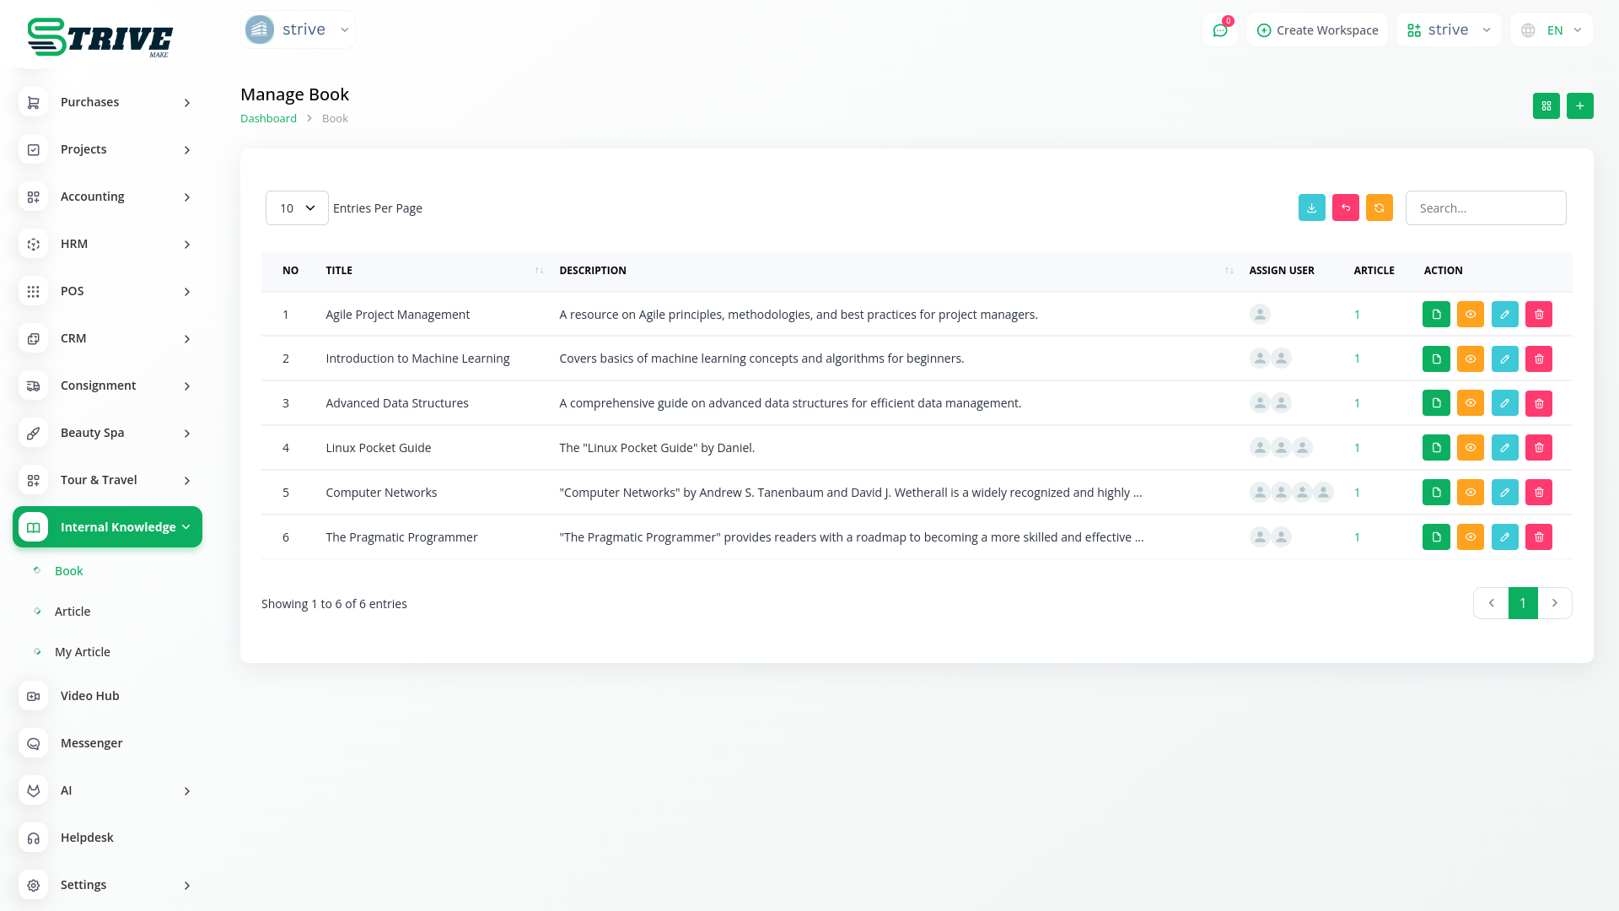The width and height of the screenshot is (1619, 911).
Task: Delete the Linux Pocket Guide book
Action: [x=1538, y=448]
